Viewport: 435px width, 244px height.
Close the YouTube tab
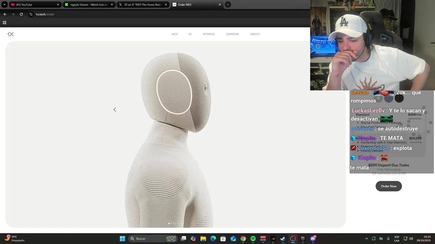[x=58, y=5]
